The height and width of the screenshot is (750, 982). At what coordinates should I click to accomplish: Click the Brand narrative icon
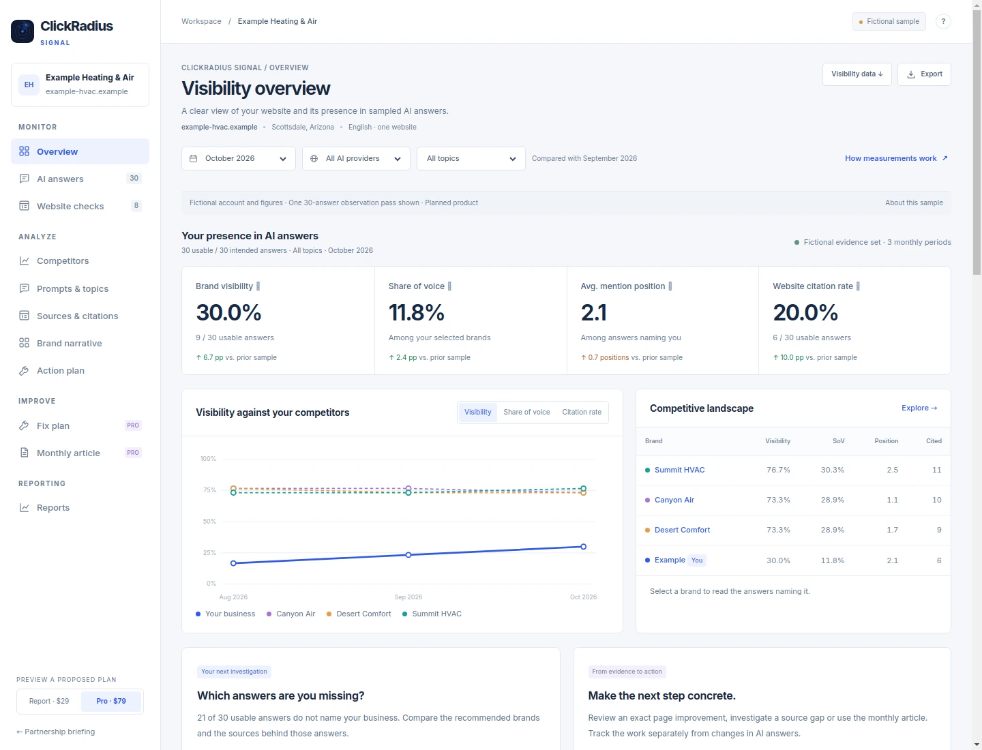pyautogui.click(x=25, y=343)
